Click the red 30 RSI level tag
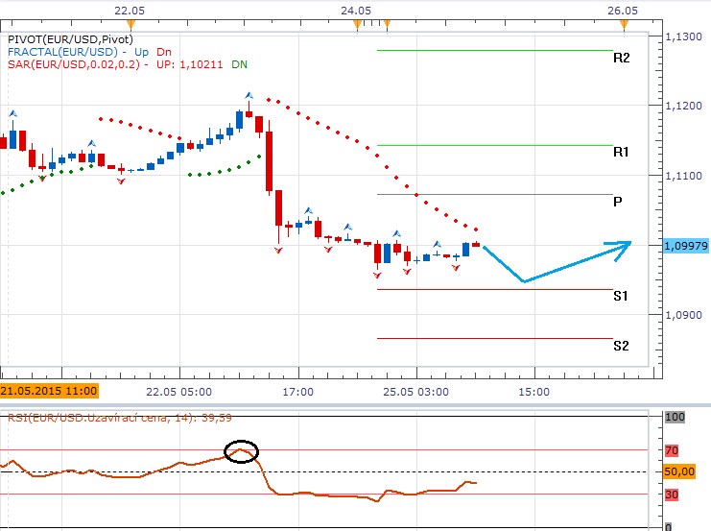 (673, 495)
